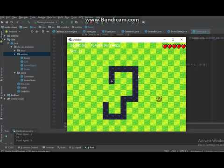Screen dimensions: 224x168
Task: Select the Snake class in tree
Action: 27,69
